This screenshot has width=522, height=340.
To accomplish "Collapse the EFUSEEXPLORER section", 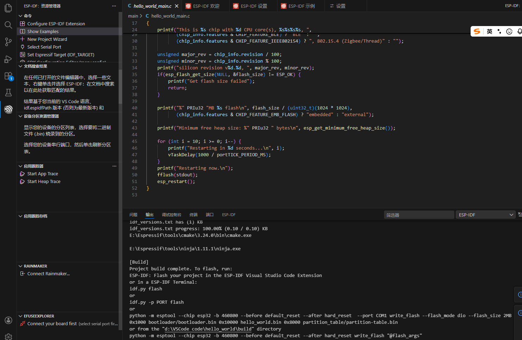I will tap(20, 316).
